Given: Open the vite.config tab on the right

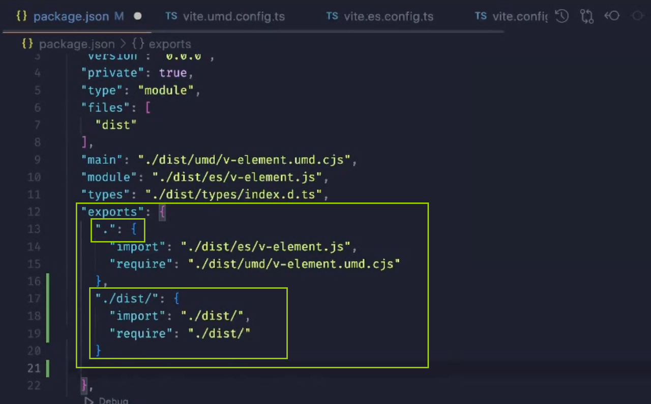Looking at the screenshot, I should click(520, 16).
